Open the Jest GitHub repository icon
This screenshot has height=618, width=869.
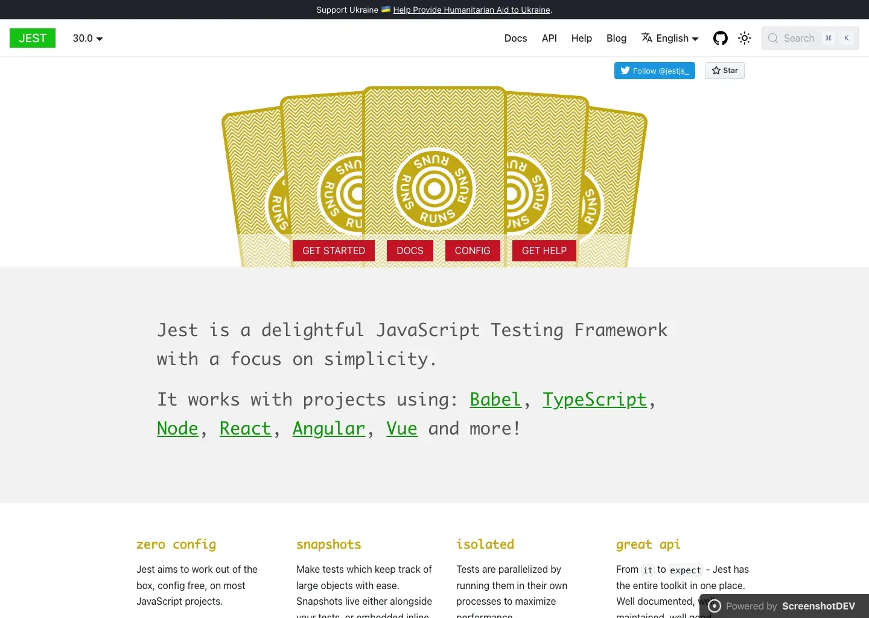coord(721,38)
